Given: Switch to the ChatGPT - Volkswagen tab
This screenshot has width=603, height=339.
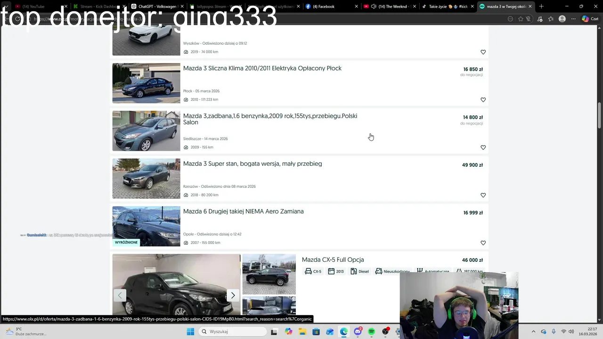Looking at the screenshot, I should pyautogui.click(x=157, y=7).
